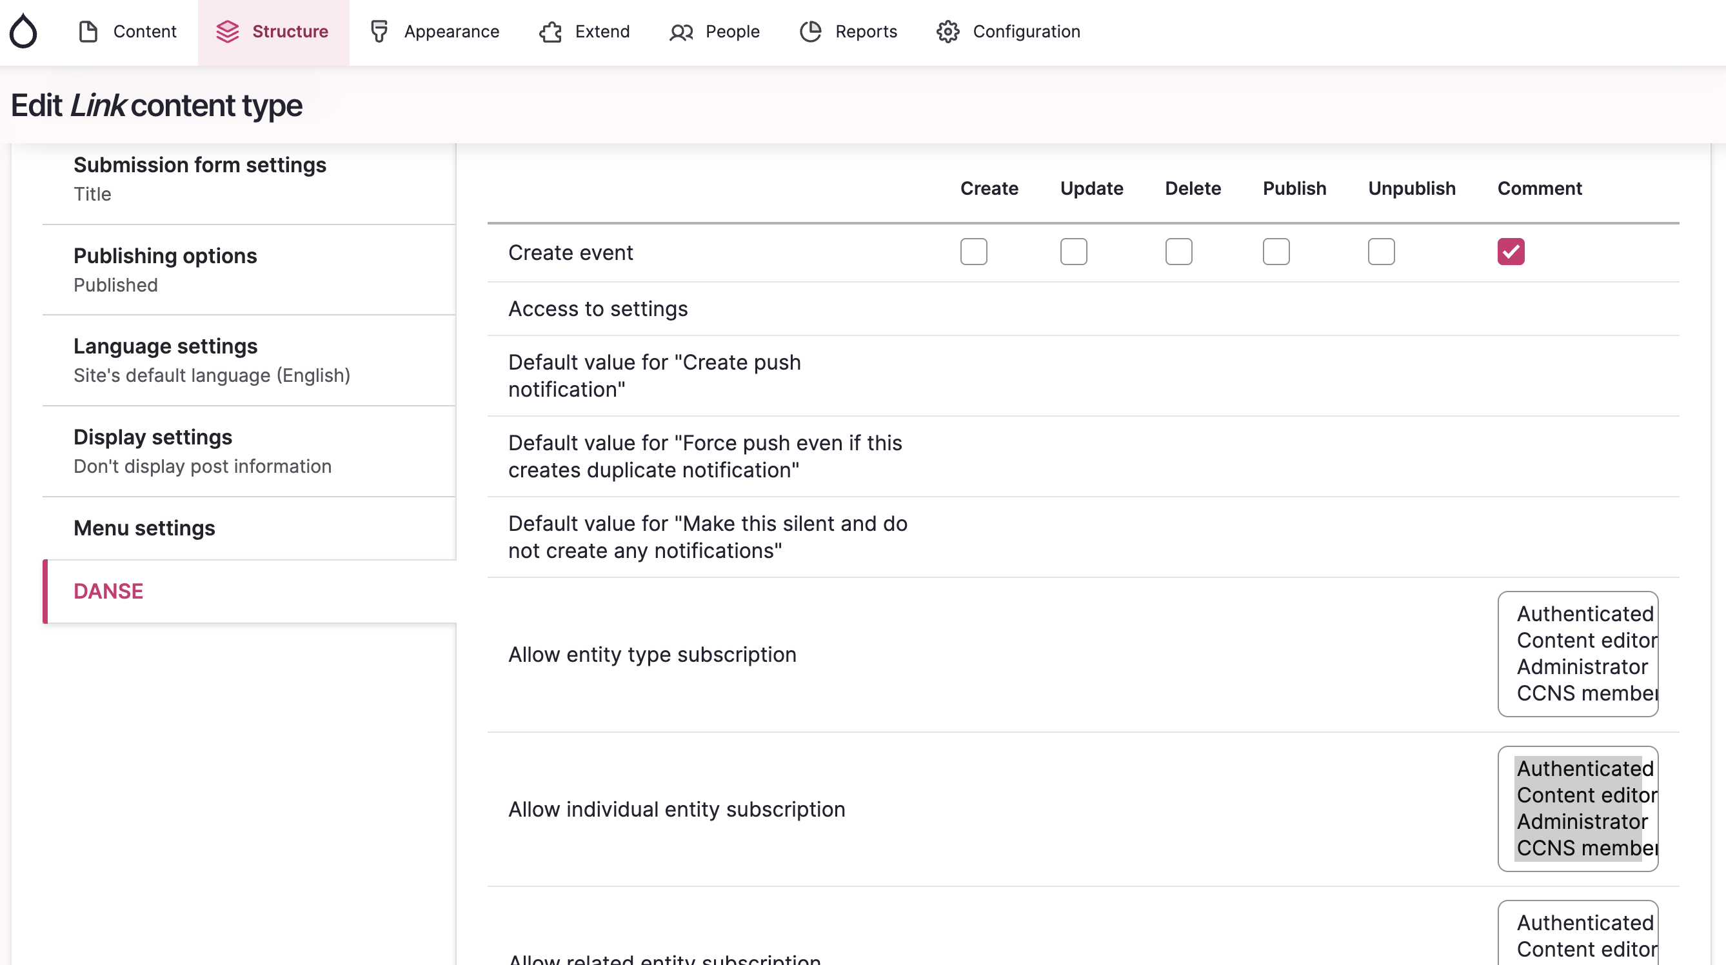Tick the Publish checkbox for Create event
1726x965 pixels.
pos(1276,252)
